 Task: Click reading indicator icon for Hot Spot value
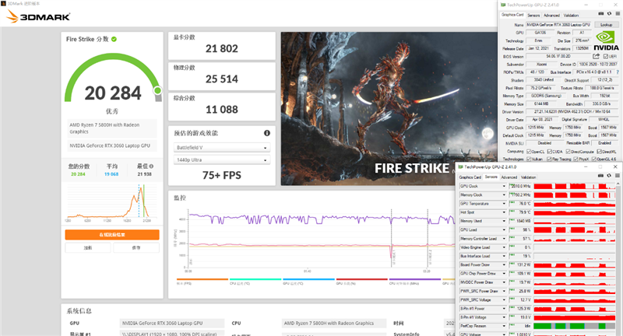(x=512, y=211)
